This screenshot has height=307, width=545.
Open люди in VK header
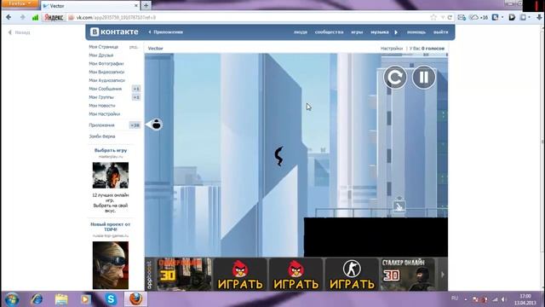tap(301, 32)
